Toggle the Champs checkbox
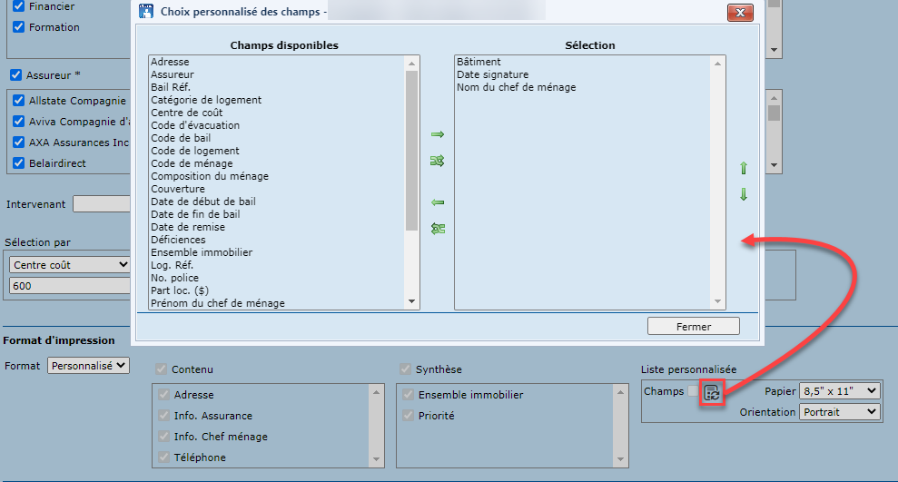898x482 pixels. point(693,391)
